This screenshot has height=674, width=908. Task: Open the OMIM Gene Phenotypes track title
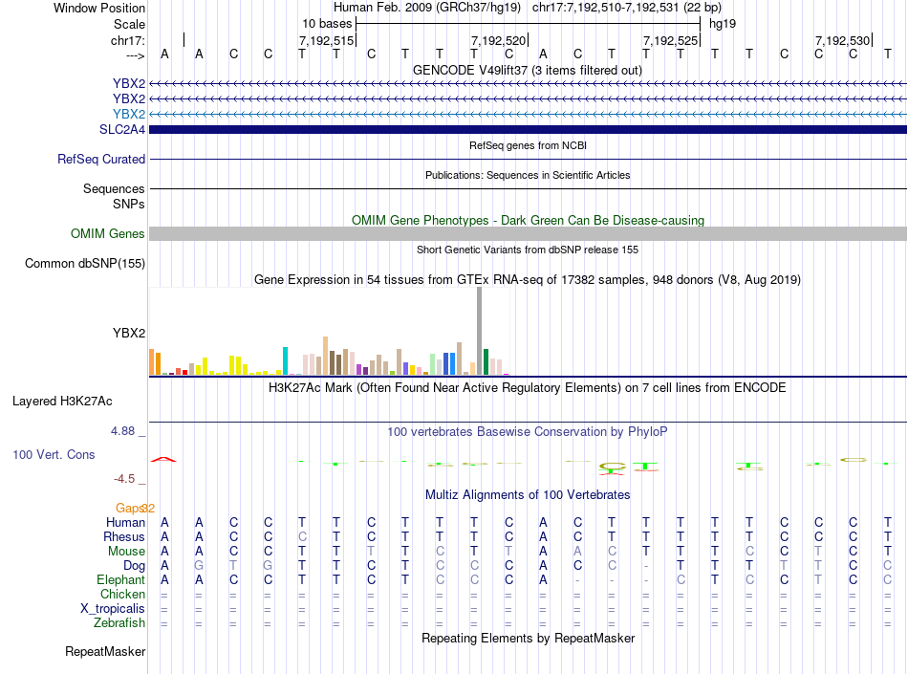pos(528,220)
